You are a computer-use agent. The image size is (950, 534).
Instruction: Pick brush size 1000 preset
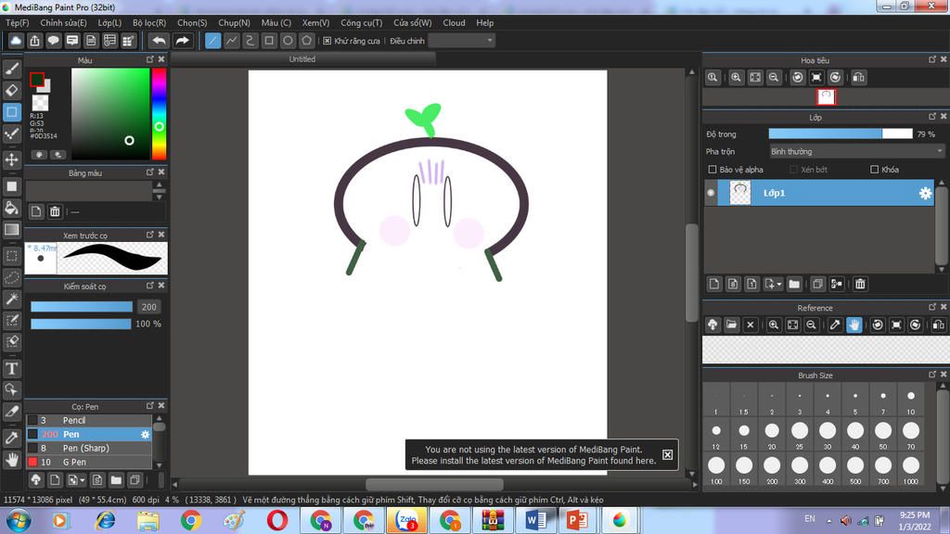(x=911, y=469)
